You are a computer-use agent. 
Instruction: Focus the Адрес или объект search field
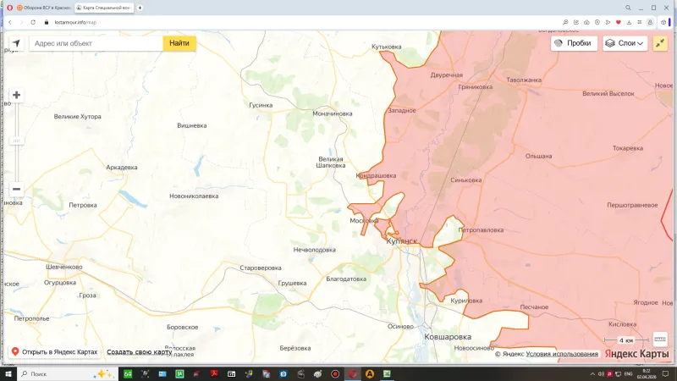click(95, 43)
